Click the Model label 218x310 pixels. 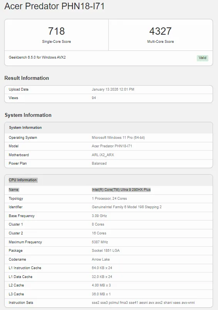point(13,146)
